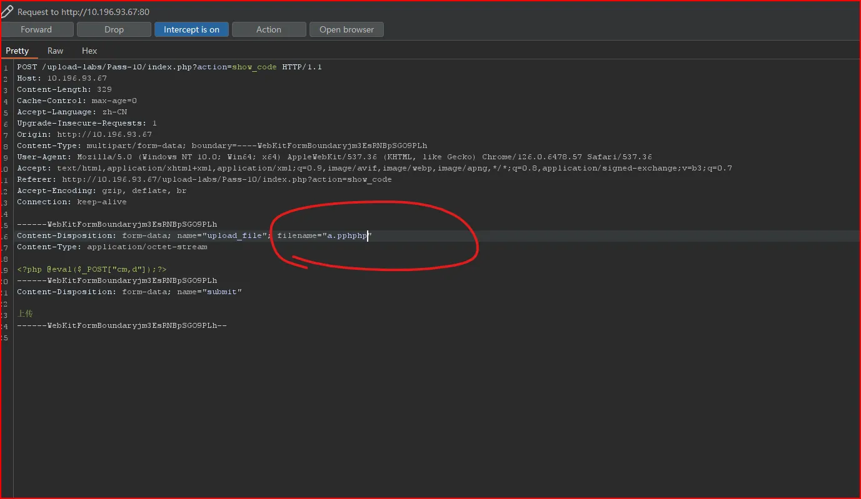Click the multipart/form-data Content-Type header
The height and width of the screenshot is (499, 861).
coord(222,146)
